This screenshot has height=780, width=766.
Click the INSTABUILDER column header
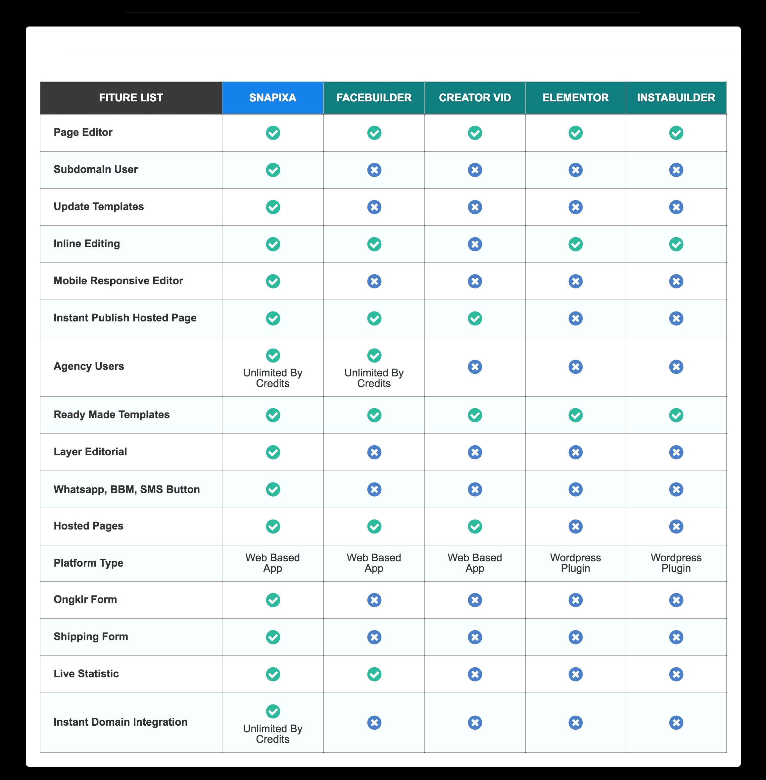pyautogui.click(x=676, y=98)
